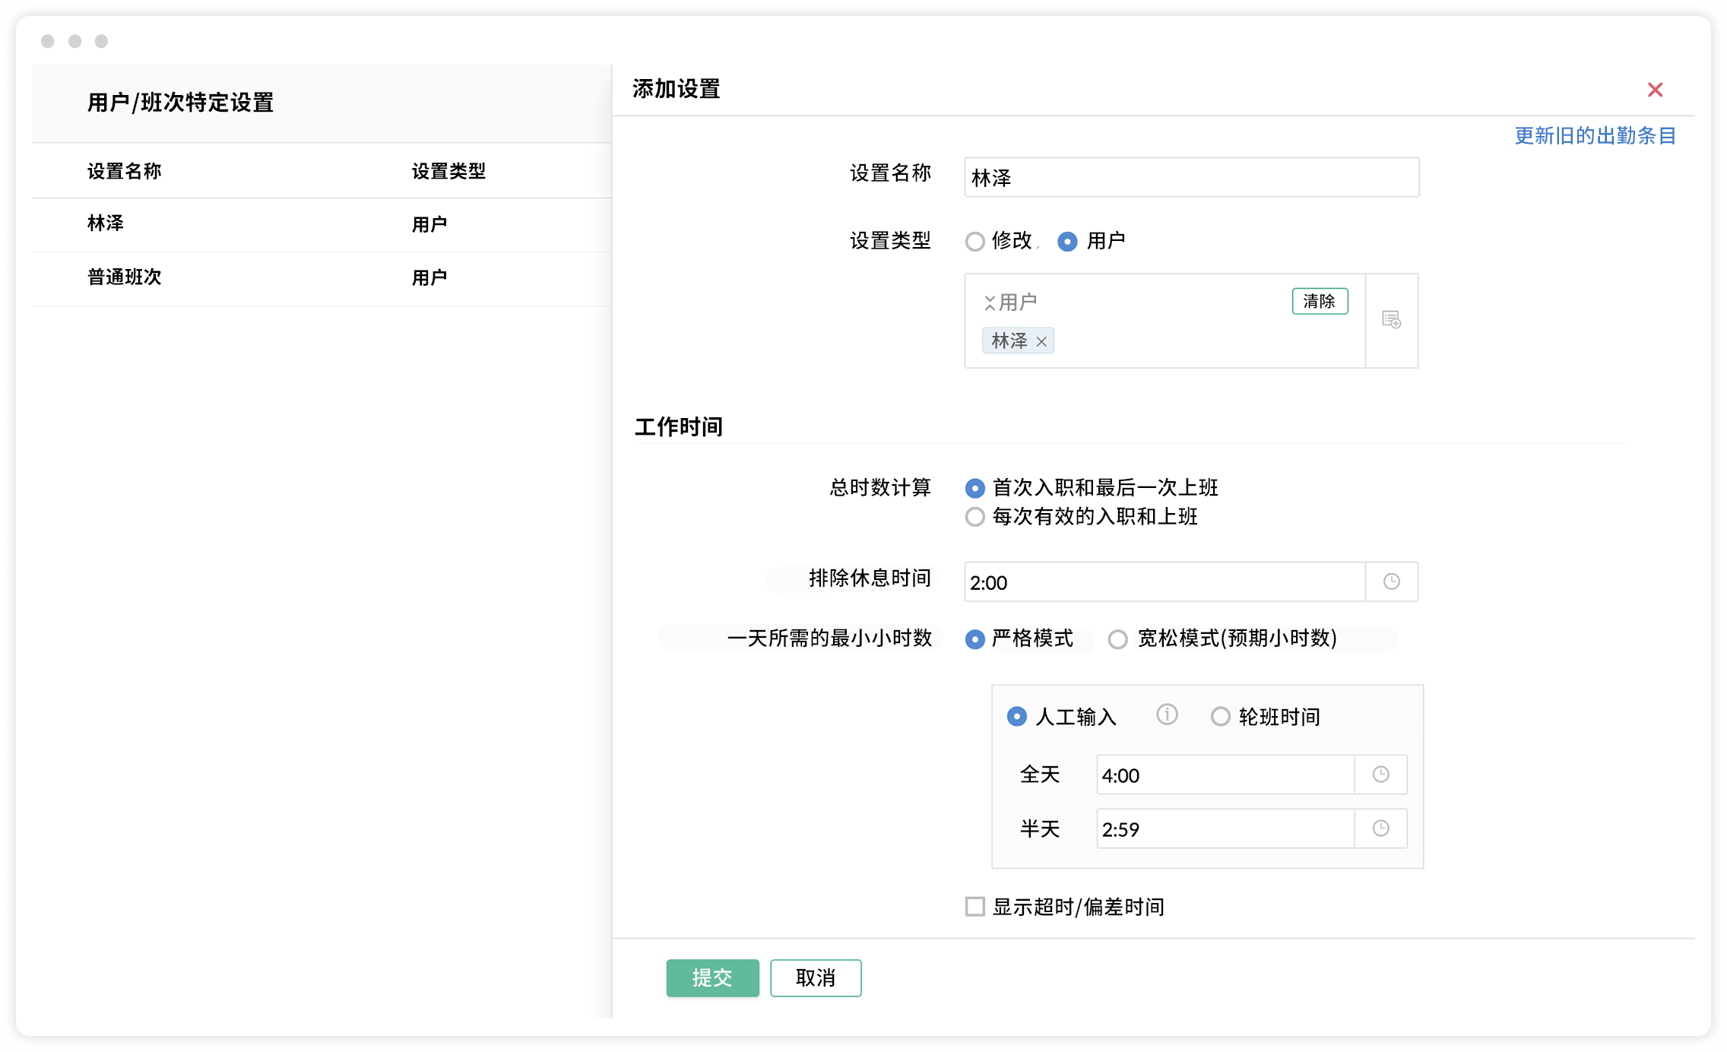Image resolution: width=1727 pixels, height=1052 pixels.
Task: Open 更新旧的出勤条目 link
Action: point(1595,136)
